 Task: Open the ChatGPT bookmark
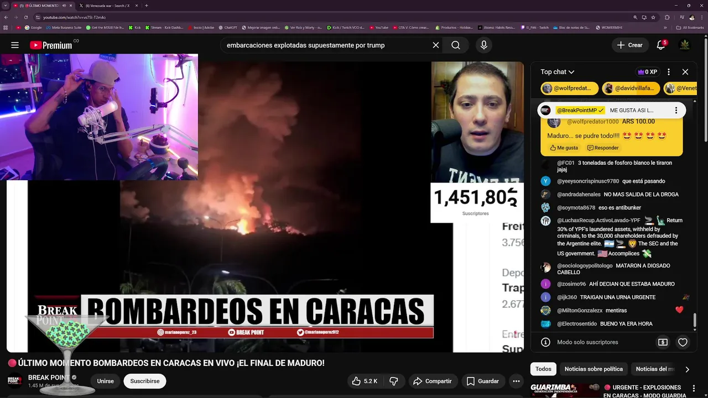(228, 27)
